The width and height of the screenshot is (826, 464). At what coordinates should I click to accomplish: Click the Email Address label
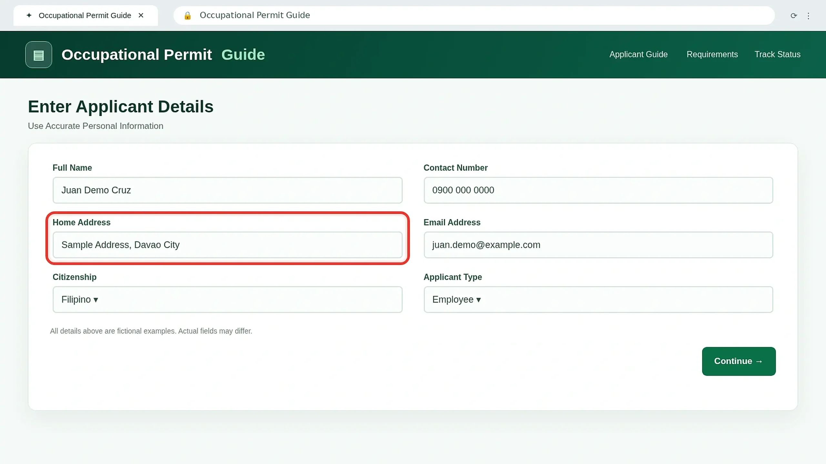point(452,223)
